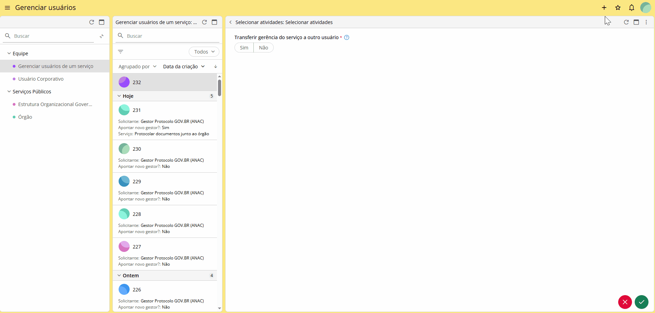Maximize the left navigation panel
This screenshot has height=313, width=655.
pos(101,22)
